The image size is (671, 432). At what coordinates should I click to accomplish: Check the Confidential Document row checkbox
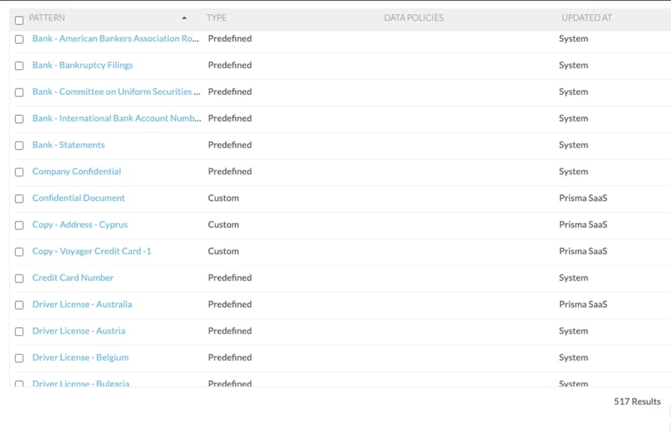pos(19,199)
